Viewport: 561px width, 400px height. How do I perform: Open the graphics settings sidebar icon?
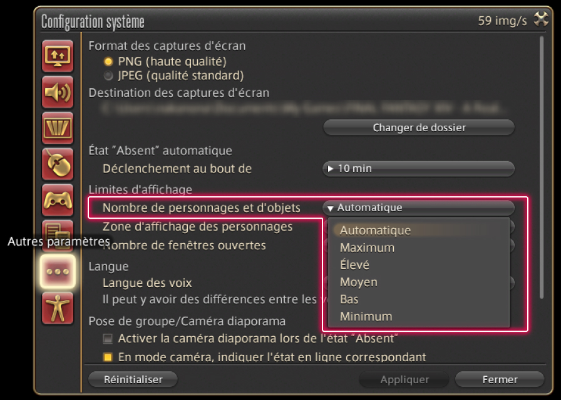coord(58,129)
